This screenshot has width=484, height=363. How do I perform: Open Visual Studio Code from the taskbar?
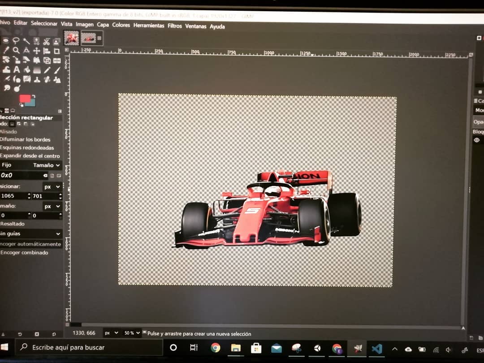377,349
